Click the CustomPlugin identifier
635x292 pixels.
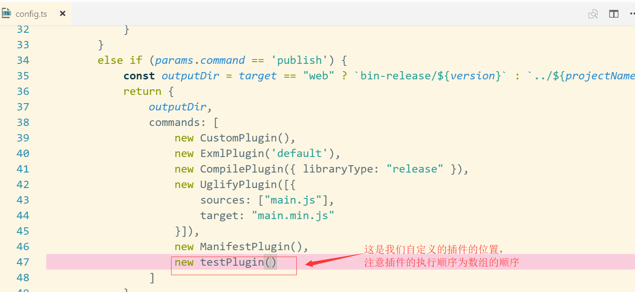(238, 138)
